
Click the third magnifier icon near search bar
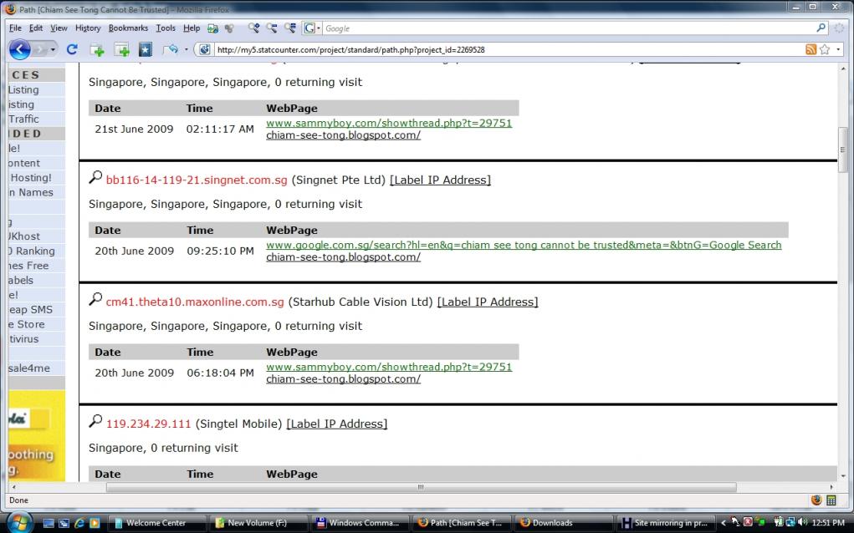(x=289, y=28)
